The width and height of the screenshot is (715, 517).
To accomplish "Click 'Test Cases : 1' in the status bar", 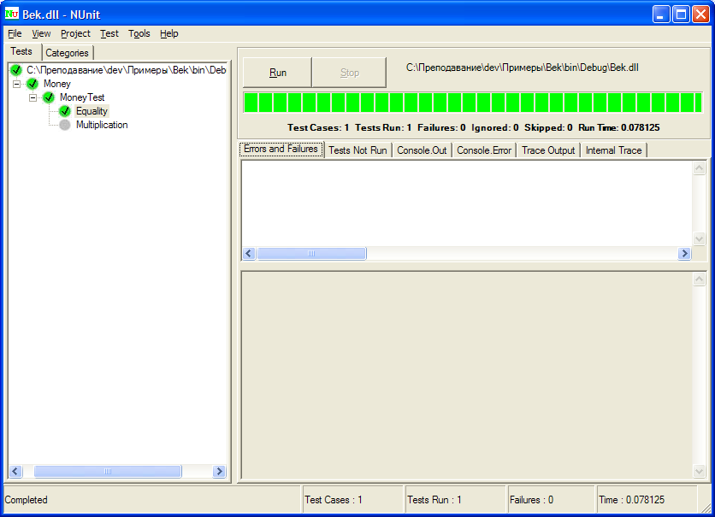I will 334,500.
